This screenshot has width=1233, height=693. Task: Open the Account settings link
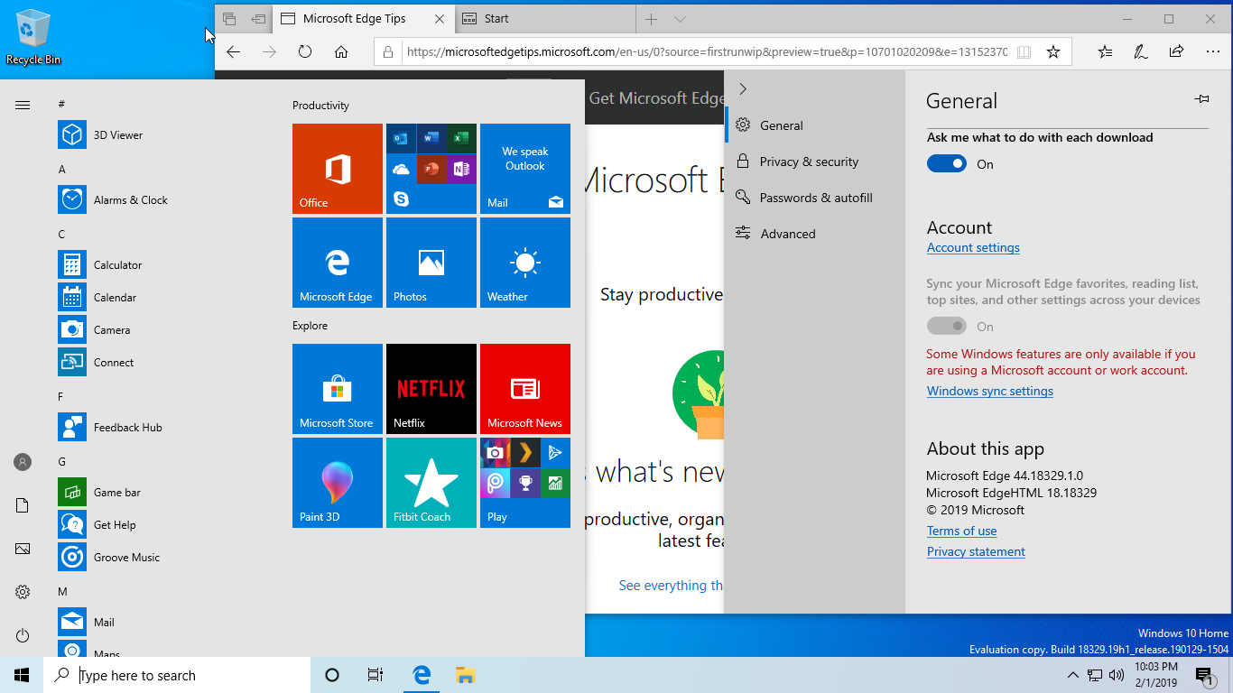[x=973, y=247]
